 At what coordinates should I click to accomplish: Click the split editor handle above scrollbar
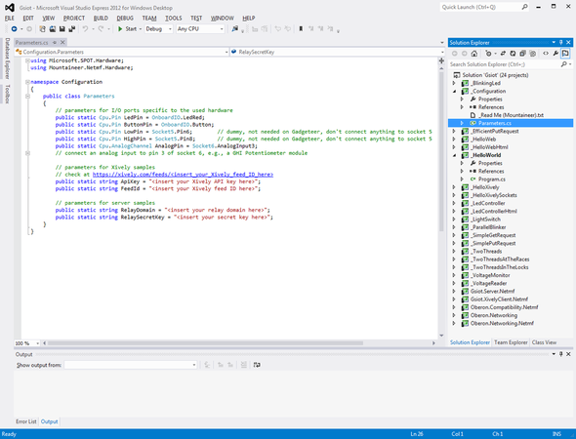441,60
